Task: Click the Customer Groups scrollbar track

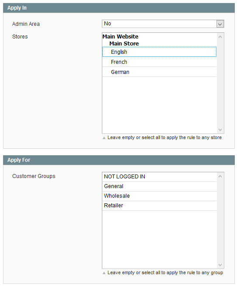Action: 220,220
